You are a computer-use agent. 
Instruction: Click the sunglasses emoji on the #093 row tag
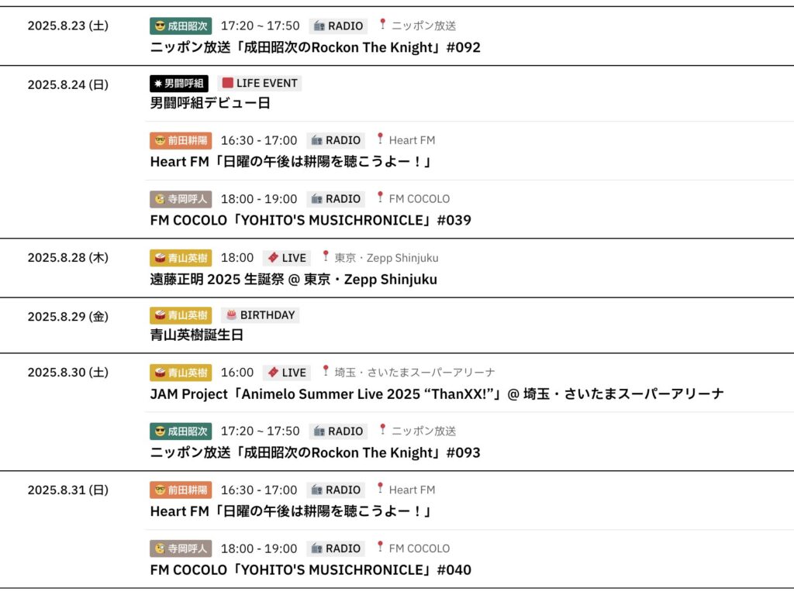point(160,431)
